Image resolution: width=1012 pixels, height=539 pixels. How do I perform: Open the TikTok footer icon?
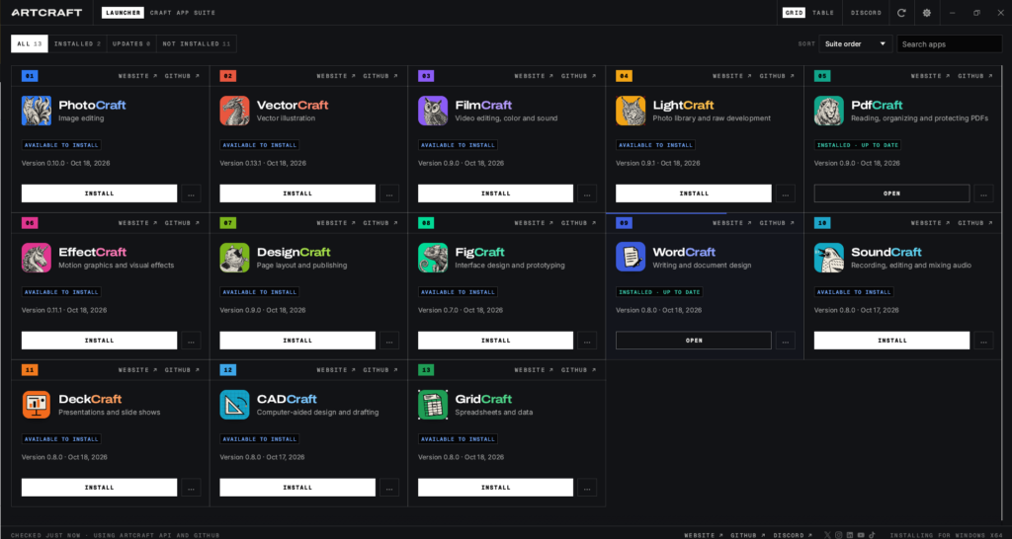(x=872, y=535)
